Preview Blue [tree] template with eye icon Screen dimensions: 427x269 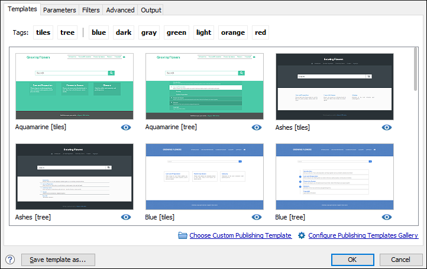coord(387,217)
